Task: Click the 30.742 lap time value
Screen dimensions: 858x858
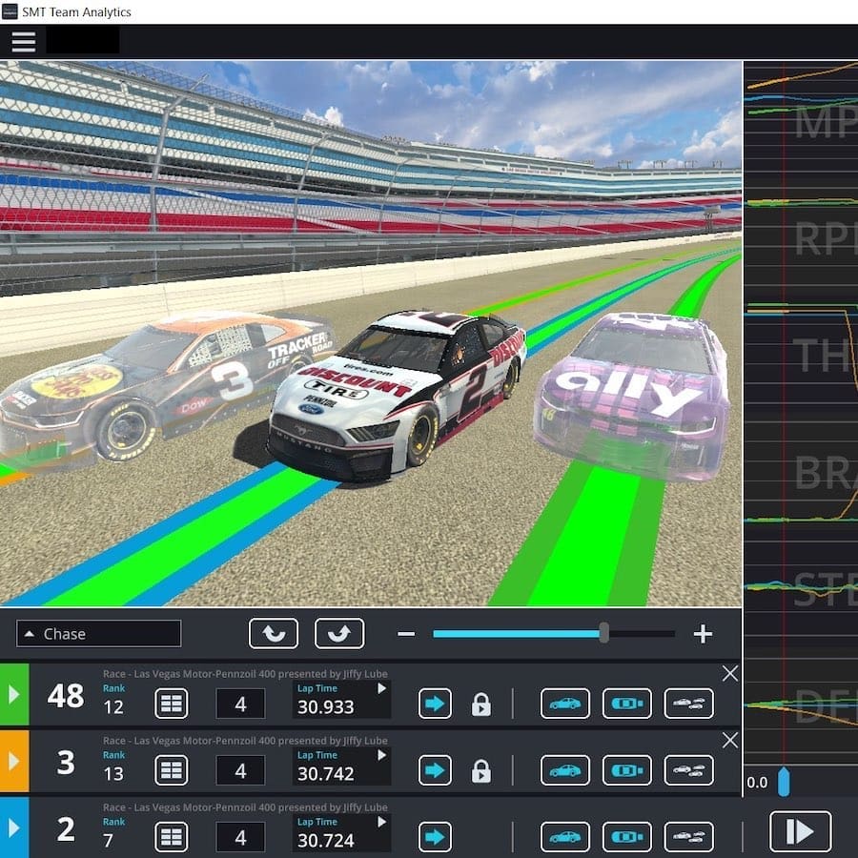Action: click(x=326, y=774)
